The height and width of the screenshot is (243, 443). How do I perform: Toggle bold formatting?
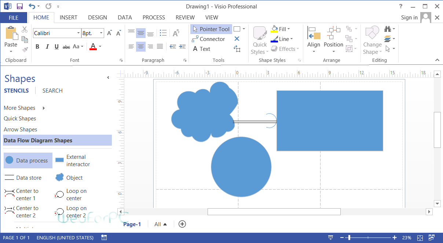coord(37,46)
